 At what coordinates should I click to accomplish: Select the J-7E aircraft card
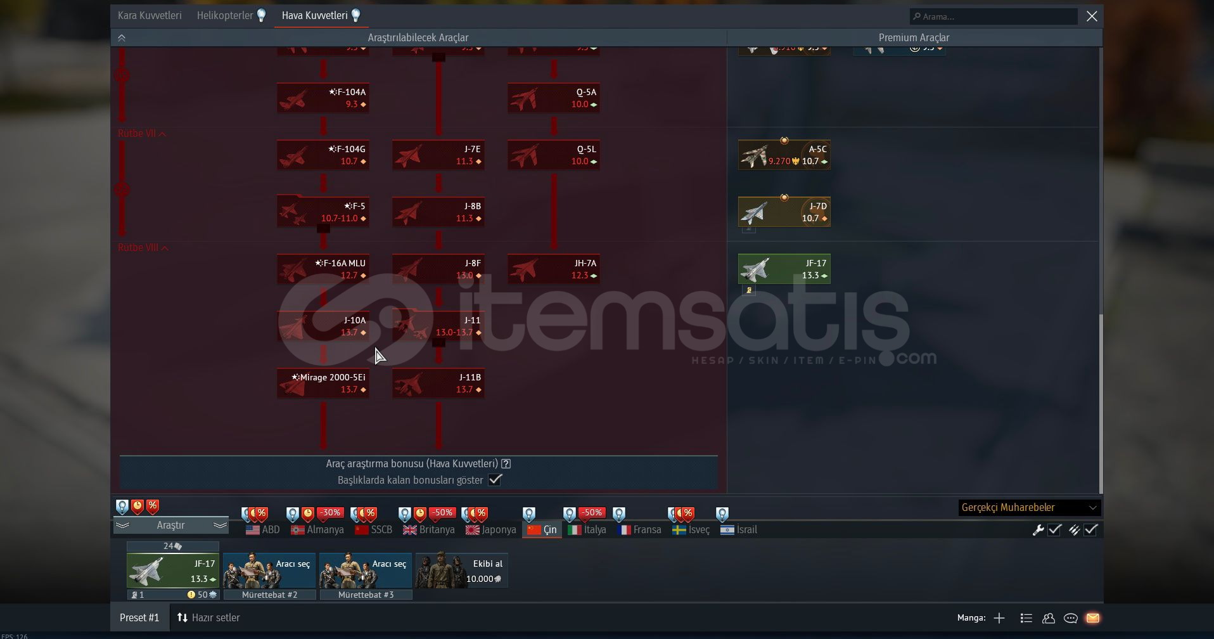pos(438,155)
